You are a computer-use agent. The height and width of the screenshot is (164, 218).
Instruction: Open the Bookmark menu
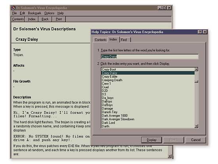34,13
